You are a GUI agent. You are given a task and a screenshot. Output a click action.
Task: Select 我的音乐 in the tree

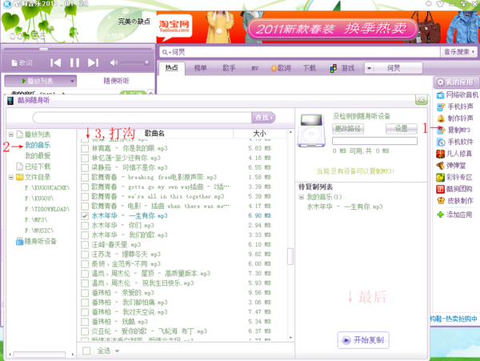(38, 145)
